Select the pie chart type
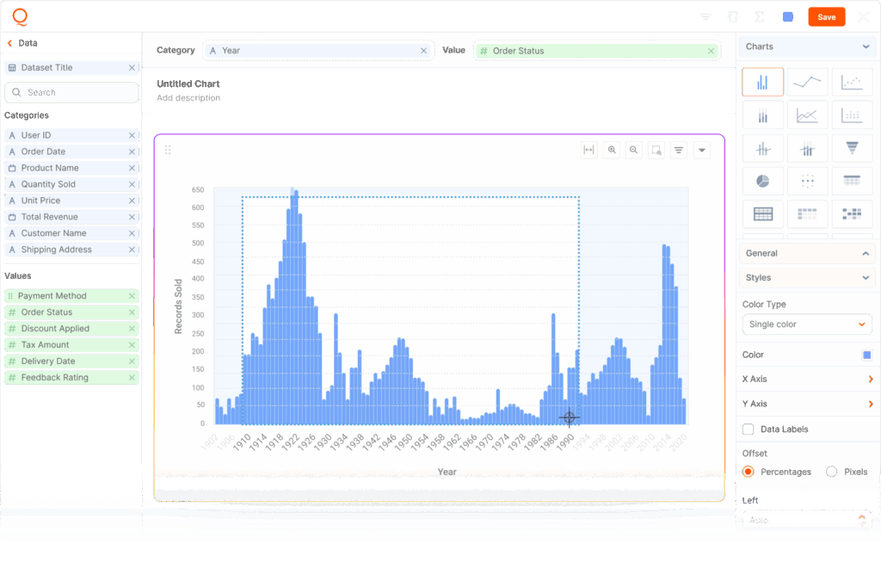This screenshot has width=881, height=587. coord(762,181)
